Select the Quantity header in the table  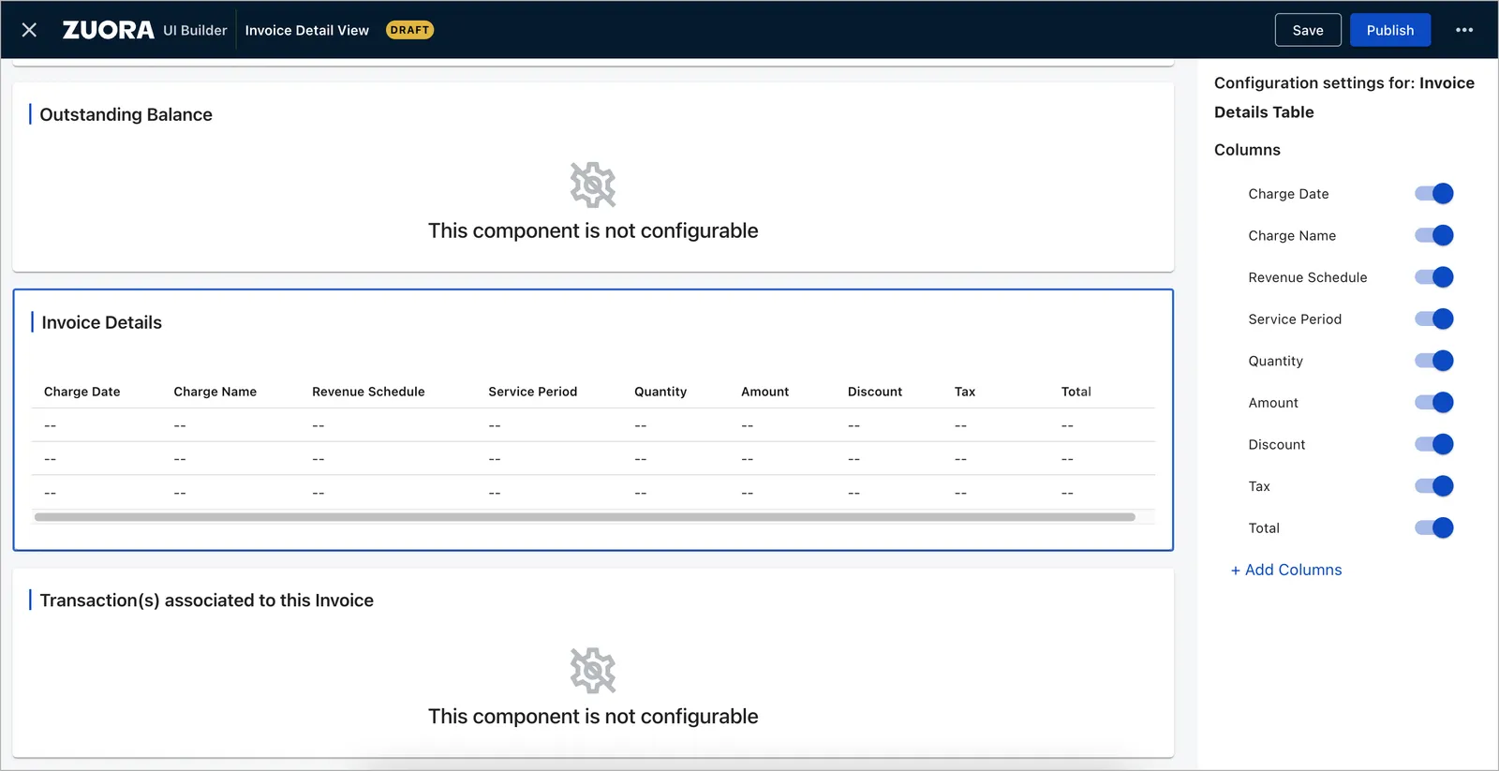coord(660,392)
